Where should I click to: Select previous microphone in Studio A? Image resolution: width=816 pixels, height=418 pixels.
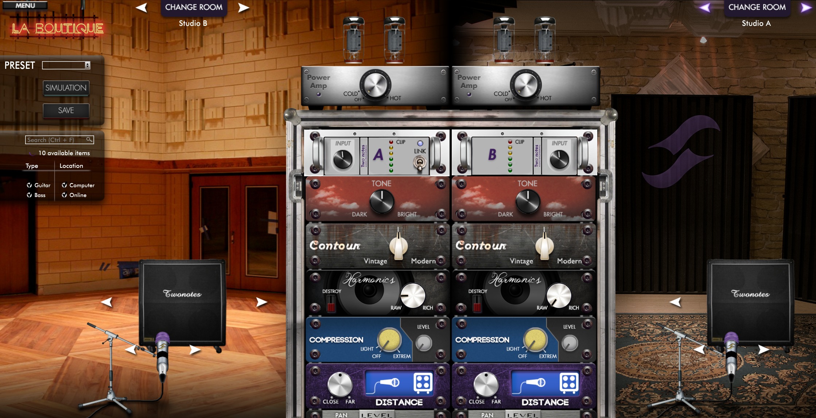point(699,350)
